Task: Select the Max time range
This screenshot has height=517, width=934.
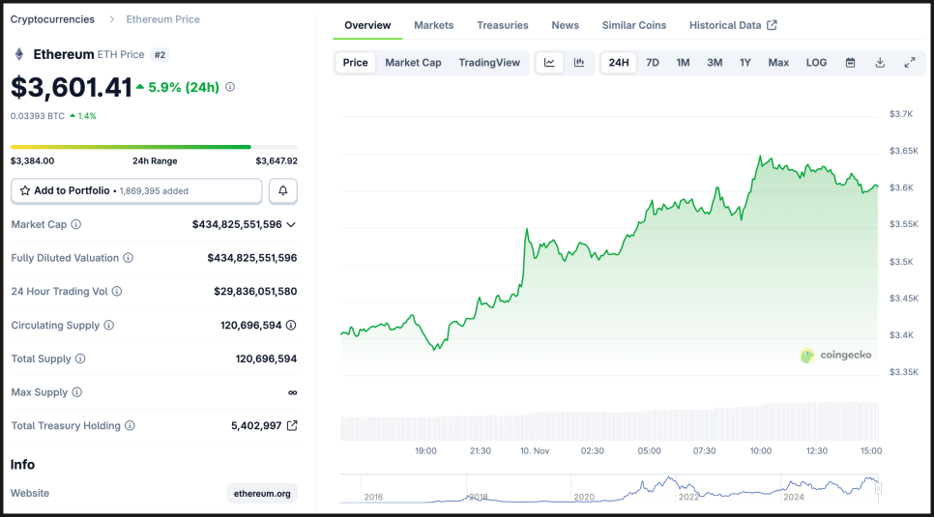Action: [778, 63]
